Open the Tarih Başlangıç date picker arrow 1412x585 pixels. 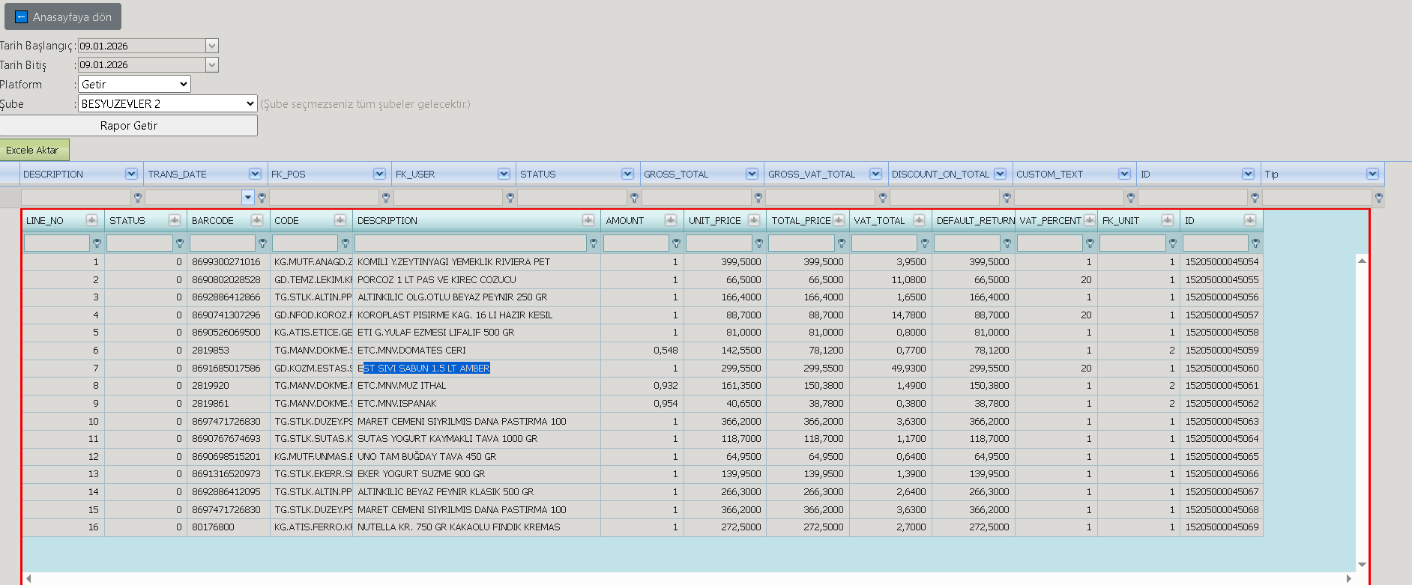point(212,46)
